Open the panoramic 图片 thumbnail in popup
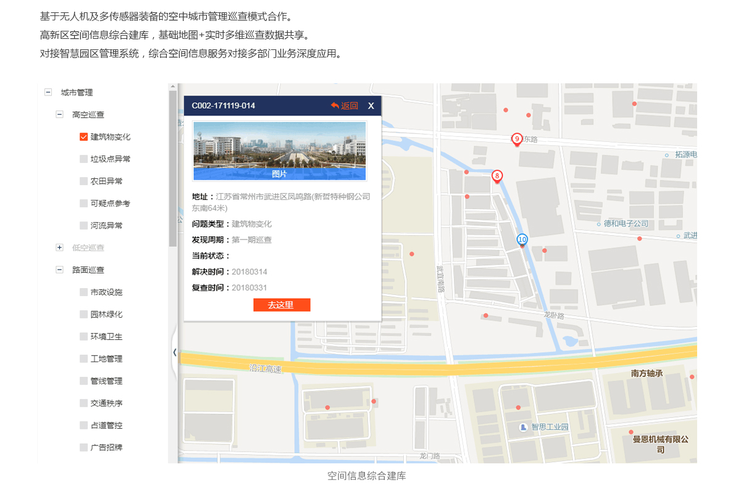Viewport: 741px width, 501px height. (280, 151)
